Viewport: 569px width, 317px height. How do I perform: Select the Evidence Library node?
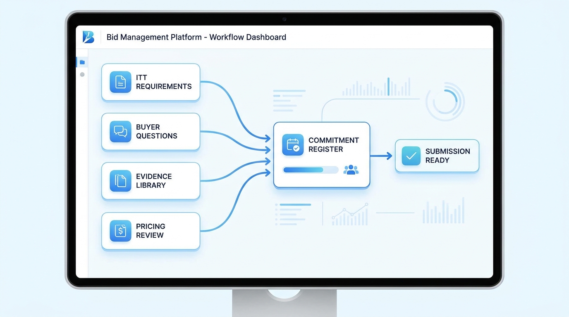pyautogui.click(x=151, y=181)
